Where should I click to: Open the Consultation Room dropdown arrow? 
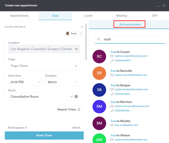pyautogui.click(x=71, y=96)
